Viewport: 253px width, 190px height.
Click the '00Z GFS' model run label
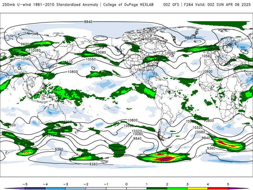tap(171, 5)
